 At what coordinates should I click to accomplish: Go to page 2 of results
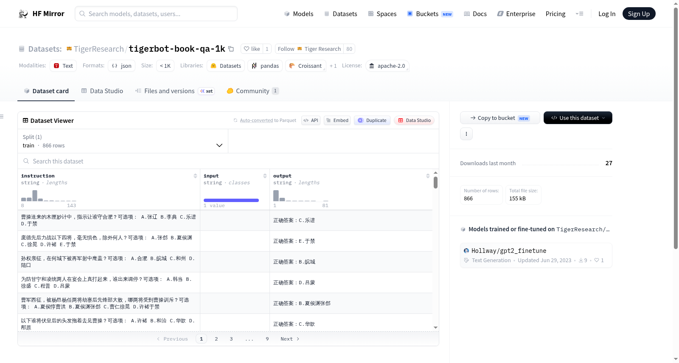click(x=216, y=339)
